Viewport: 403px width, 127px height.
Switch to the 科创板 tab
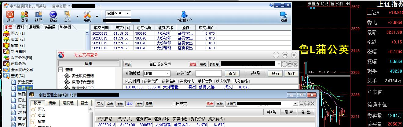click(x=65, y=27)
